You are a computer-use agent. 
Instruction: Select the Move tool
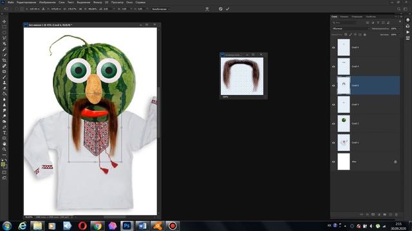point(5,21)
